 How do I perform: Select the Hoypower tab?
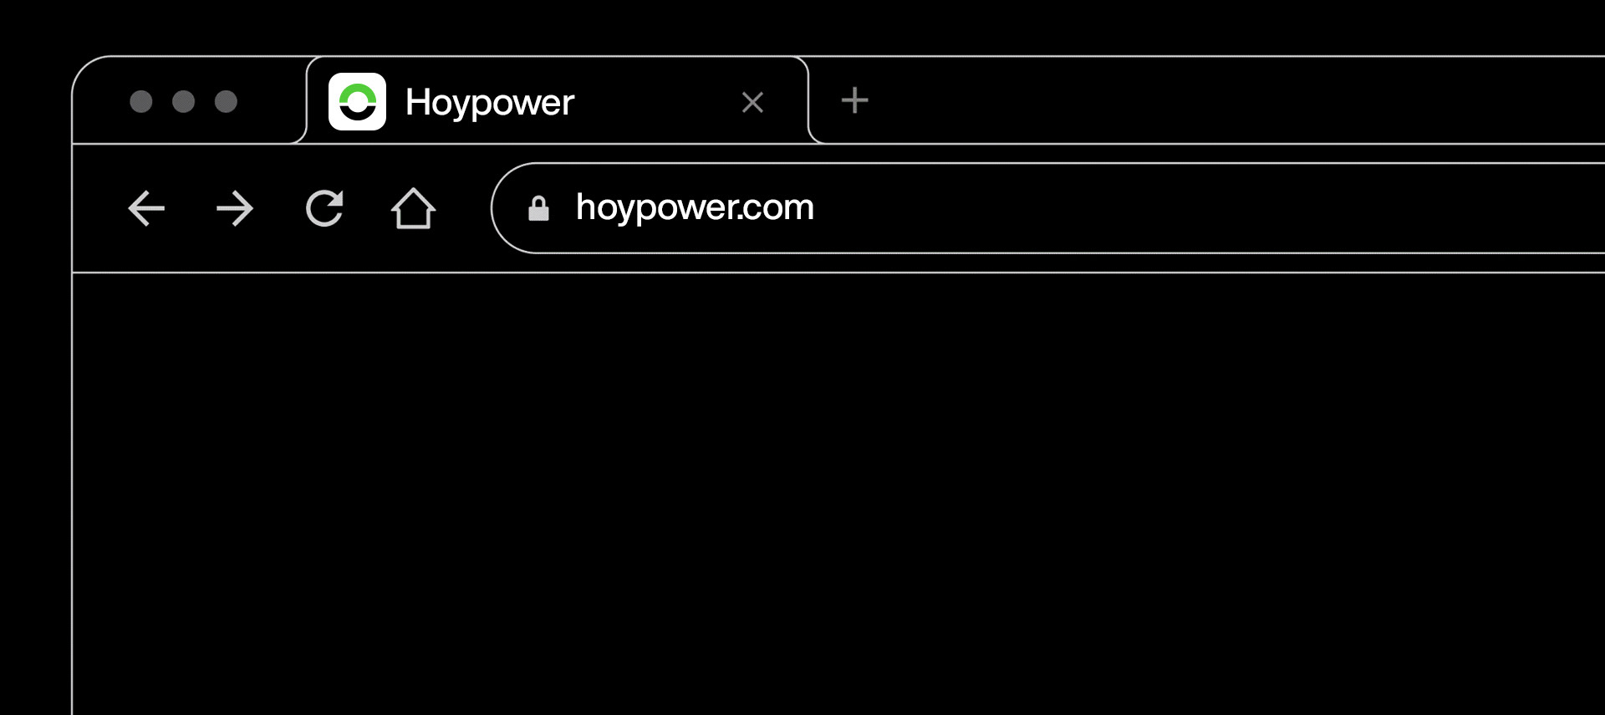click(558, 101)
